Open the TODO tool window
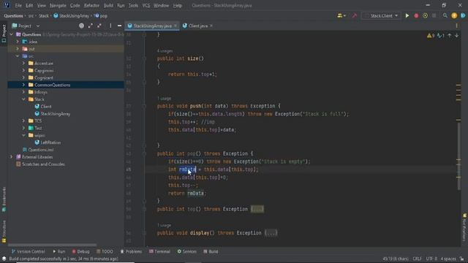 click(105, 251)
